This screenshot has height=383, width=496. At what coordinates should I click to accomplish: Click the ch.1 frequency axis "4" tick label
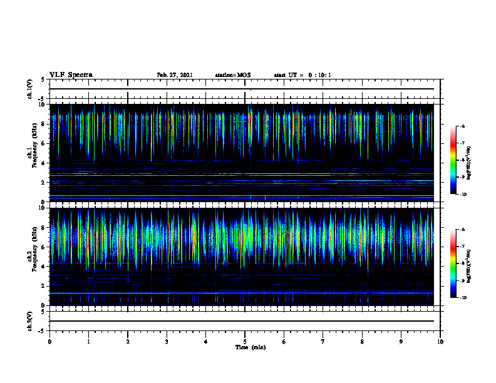tap(44, 163)
